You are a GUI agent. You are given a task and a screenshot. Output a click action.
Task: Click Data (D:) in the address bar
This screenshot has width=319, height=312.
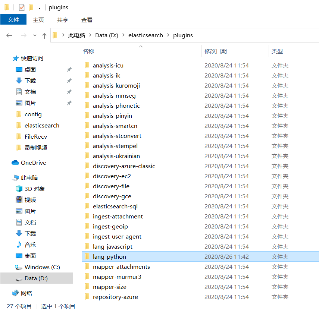(107, 35)
